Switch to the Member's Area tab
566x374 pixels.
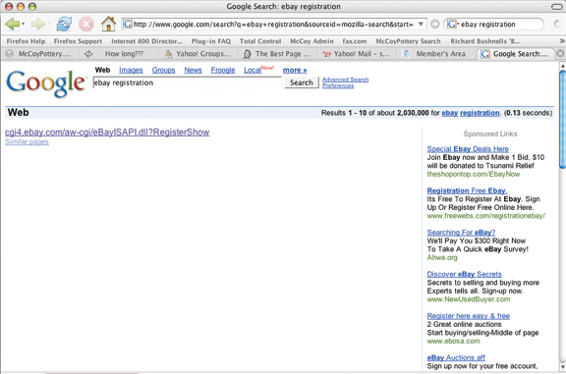tap(436, 54)
